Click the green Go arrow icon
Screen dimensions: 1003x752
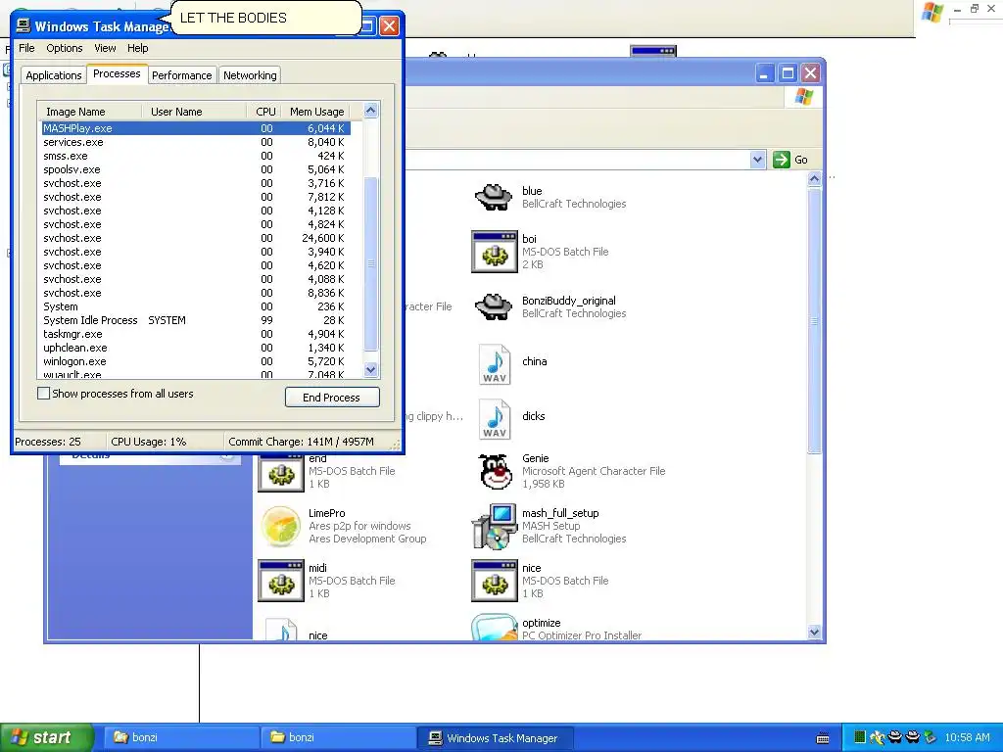click(x=781, y=160)
